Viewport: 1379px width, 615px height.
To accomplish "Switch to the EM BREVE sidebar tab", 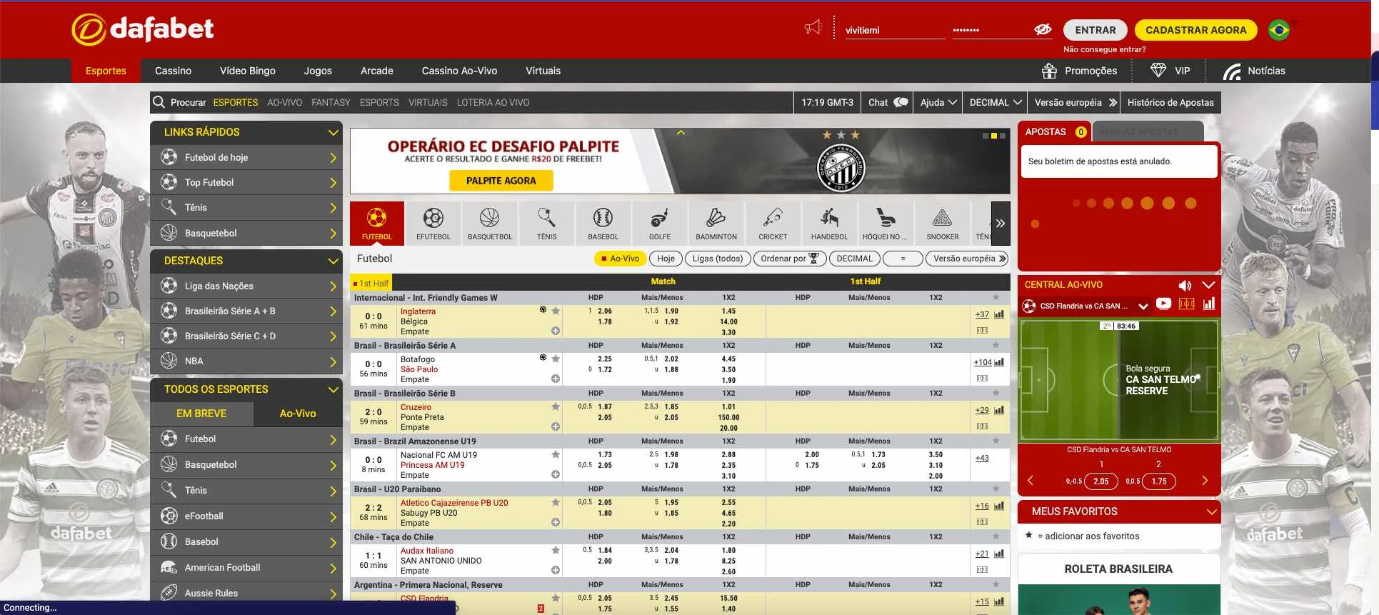I will 201,414.
